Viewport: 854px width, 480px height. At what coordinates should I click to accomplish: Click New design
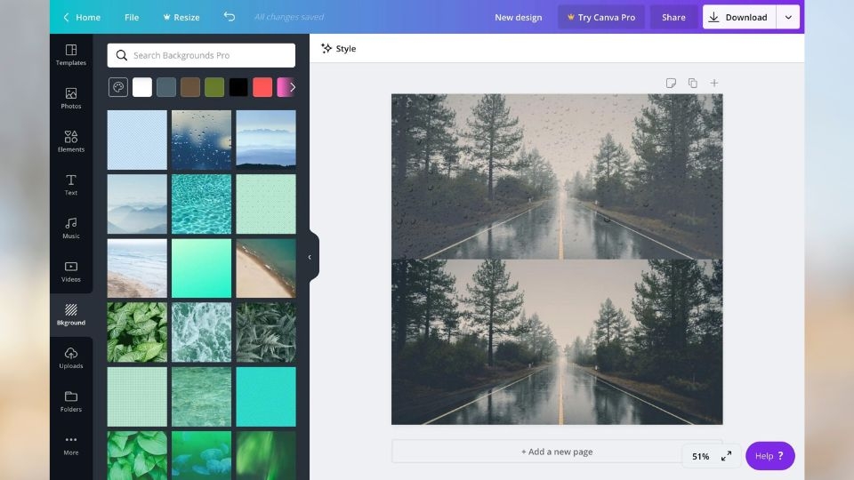518,18
